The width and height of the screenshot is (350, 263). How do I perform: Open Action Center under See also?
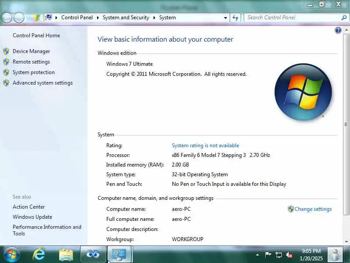[28, 207]
